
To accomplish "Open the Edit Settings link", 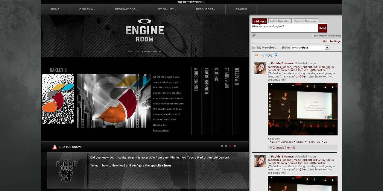I will [332, 41].
